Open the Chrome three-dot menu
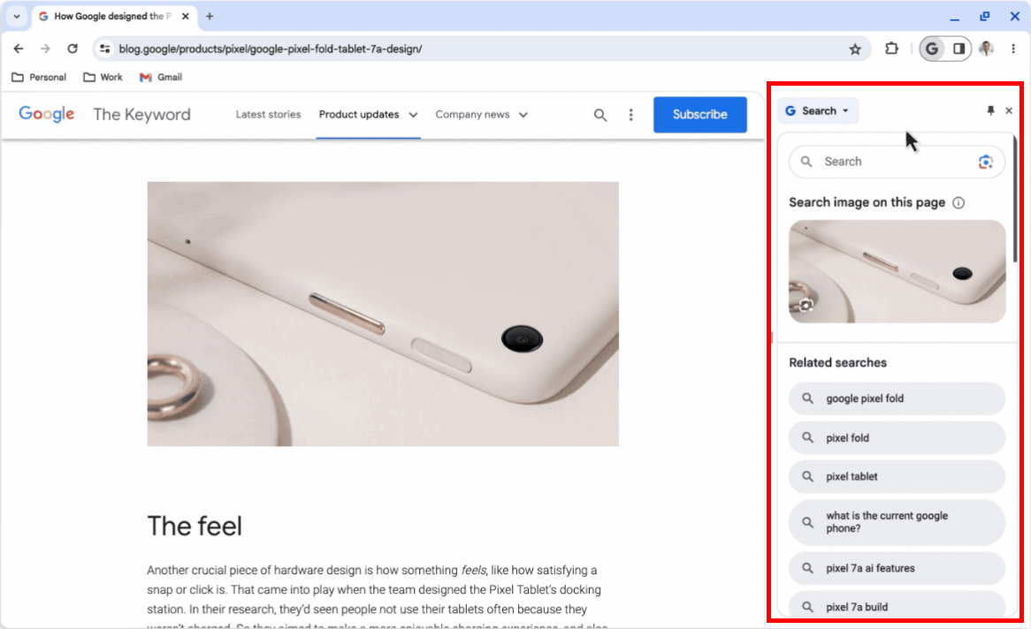1031x629 pixels. tap(1013, 49)
